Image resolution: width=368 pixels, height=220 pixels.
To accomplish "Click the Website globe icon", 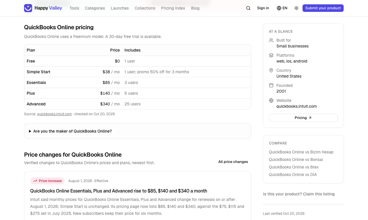I will pos(271,100).
